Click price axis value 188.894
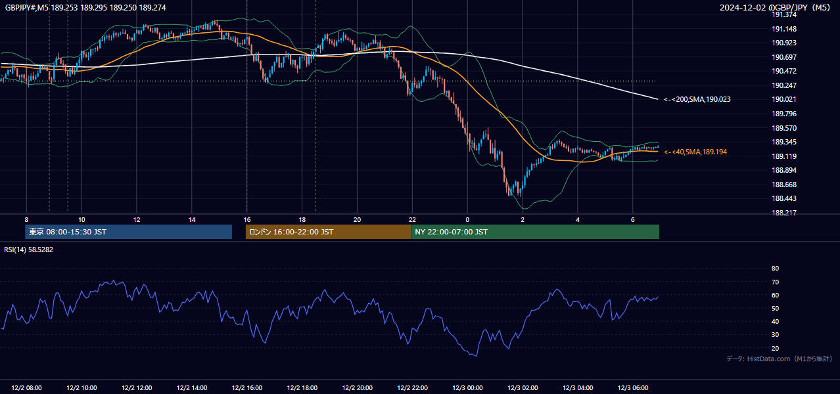 click(783, 170)
